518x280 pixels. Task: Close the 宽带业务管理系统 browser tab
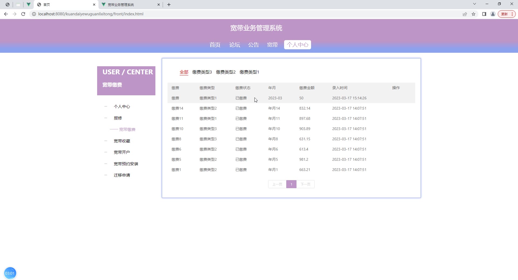[159, 5]
